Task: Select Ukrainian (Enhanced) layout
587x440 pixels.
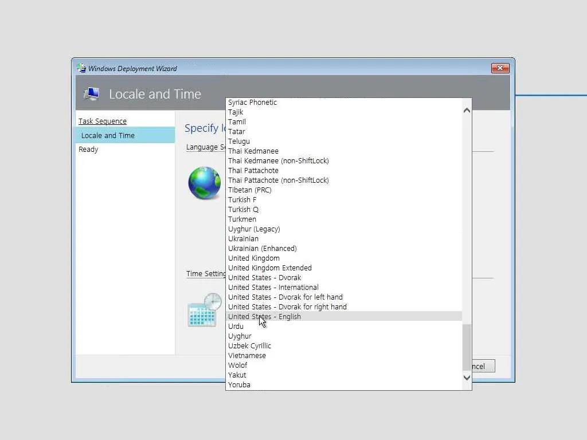Action: tap(344, 249)
